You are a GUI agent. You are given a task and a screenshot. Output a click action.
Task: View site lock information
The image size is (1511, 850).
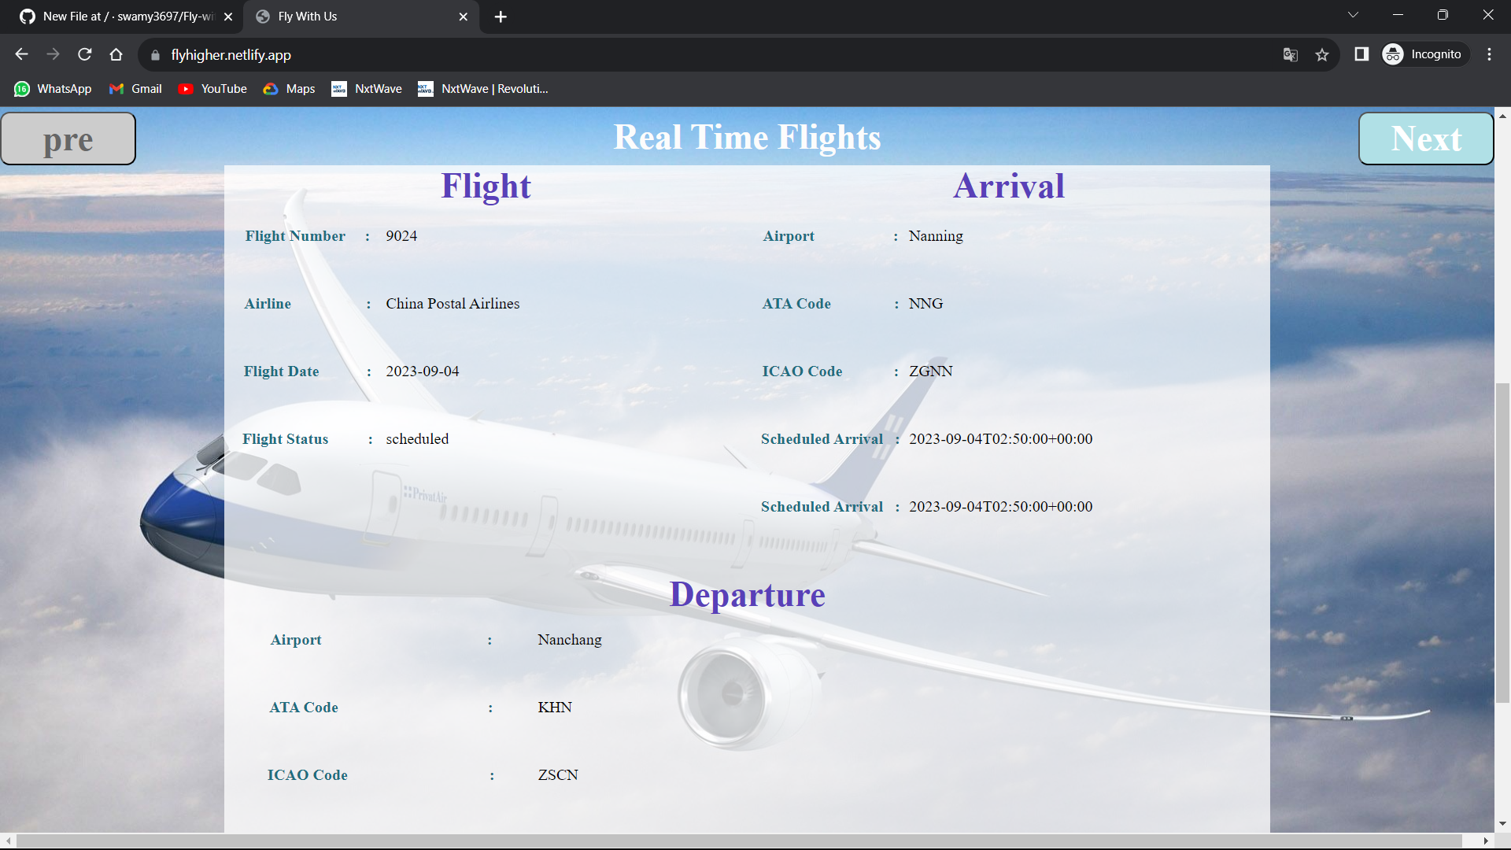point(155,55)
